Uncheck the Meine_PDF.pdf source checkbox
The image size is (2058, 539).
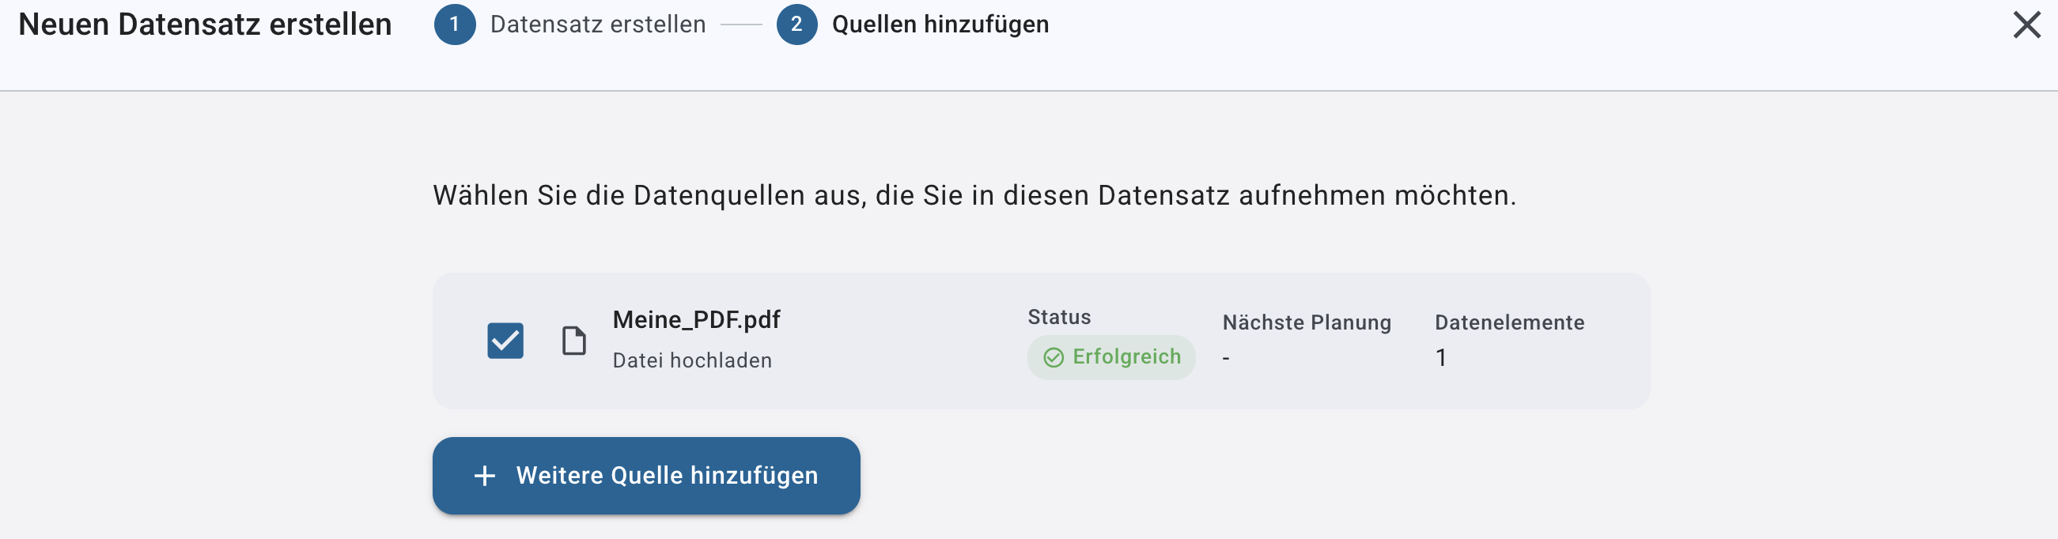505,341
